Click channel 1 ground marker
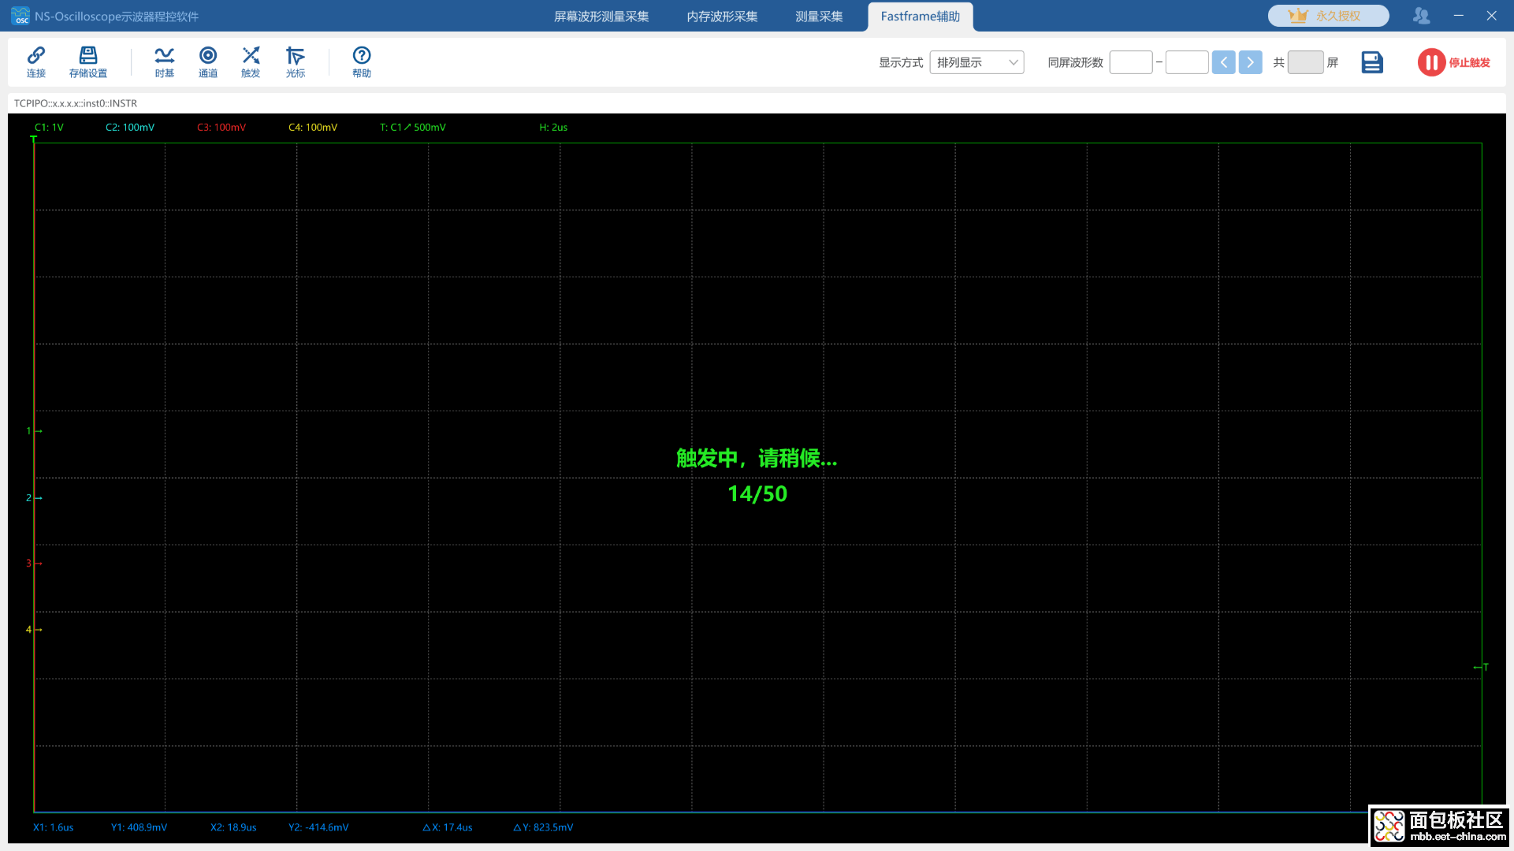The height and width of the screenshot is (851, 1514). point(34,431)
